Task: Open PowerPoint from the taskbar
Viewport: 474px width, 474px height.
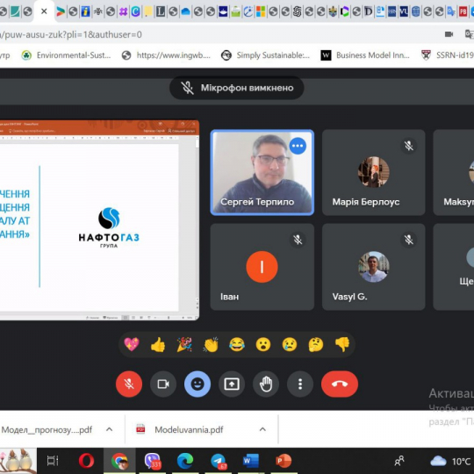Action: [284, 461]
